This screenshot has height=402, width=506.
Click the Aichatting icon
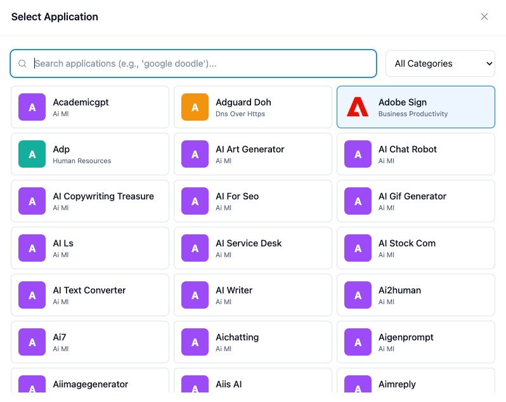(x=195, y=342)
